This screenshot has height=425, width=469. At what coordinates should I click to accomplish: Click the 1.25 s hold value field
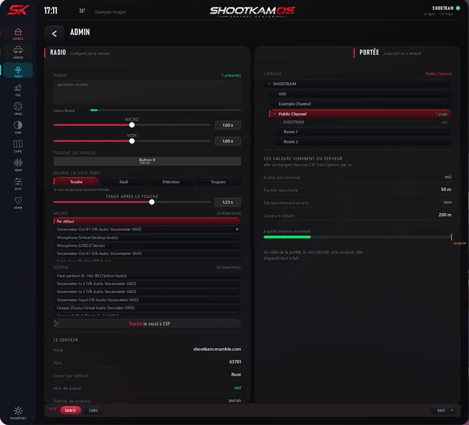coord(228,202)
